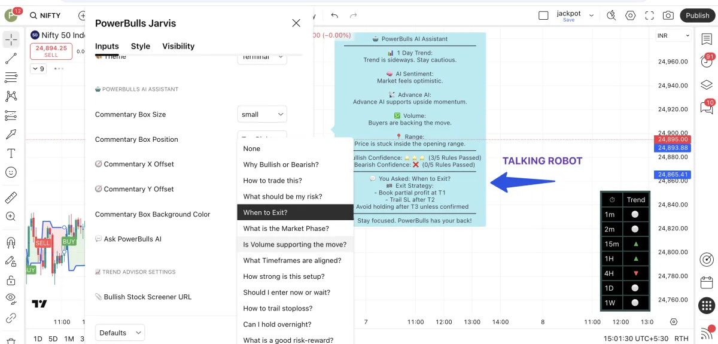This screenshot has width=718, height=344.
Task: Redo the last chart action
Action: click(x=354, y=16)
